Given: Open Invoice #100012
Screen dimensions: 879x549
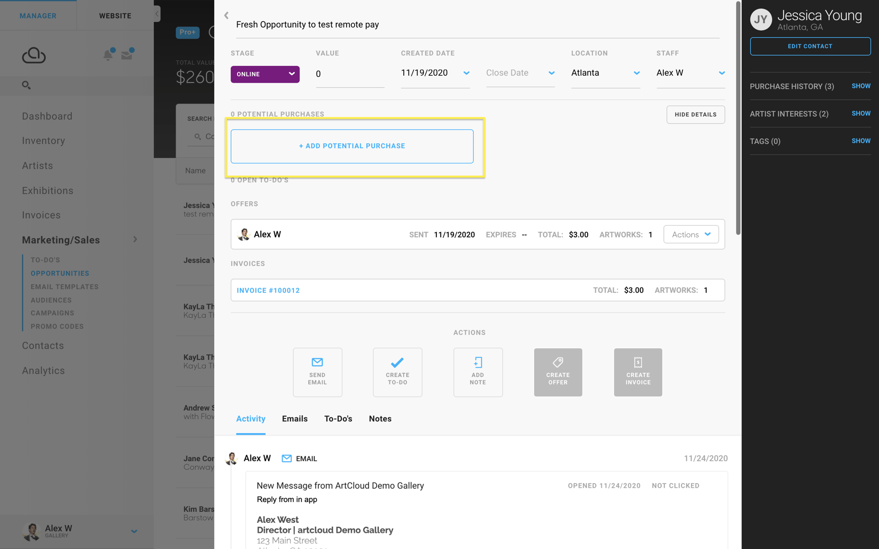Looking at the screenshot, I should pyautogui.click(x=268, y=290).
